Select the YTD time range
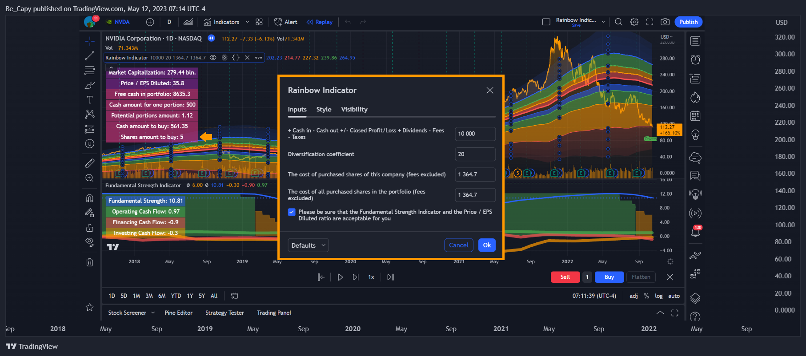806x356 pixels. point(176,296)
